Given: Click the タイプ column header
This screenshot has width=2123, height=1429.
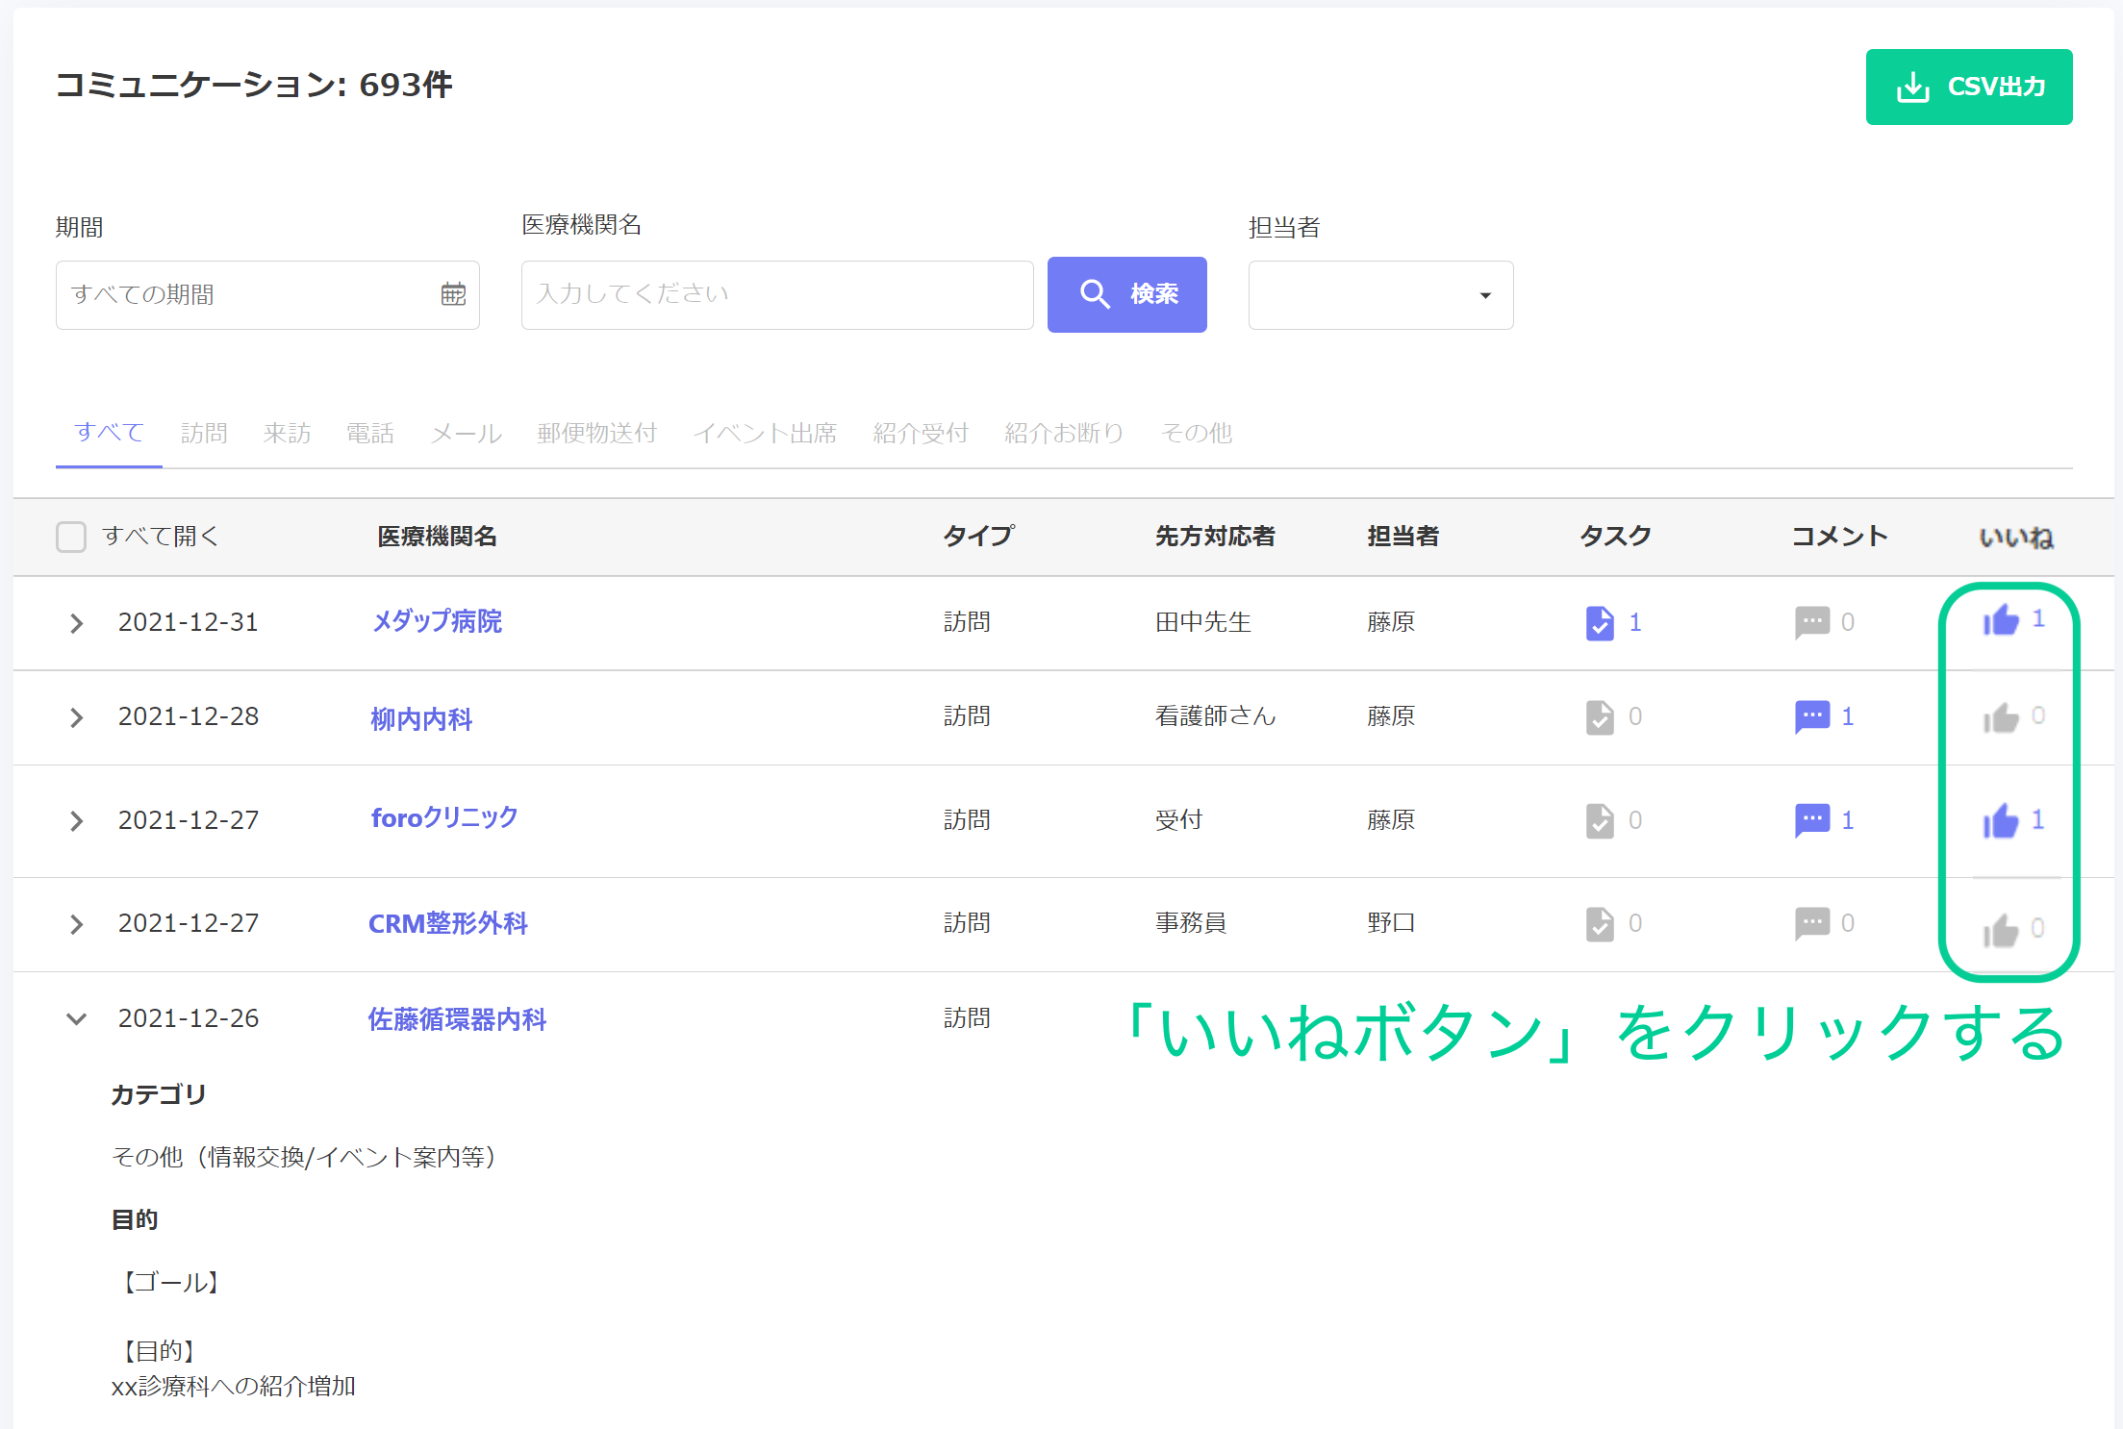Looking at the screenshot, I should 978,536.
